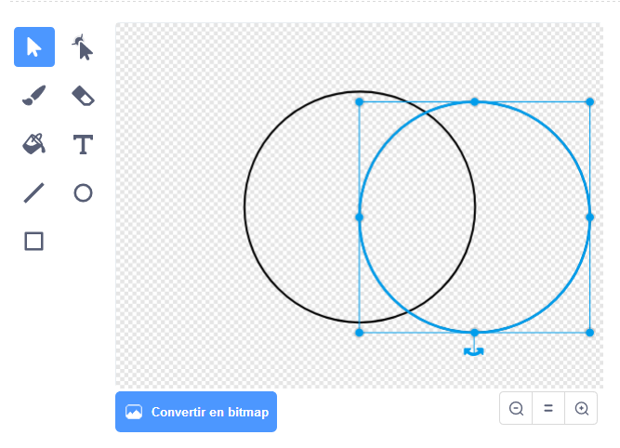This screenshot has height=448, width=620.
Task: Activate the Eraser tool
Action: (84, 96)
